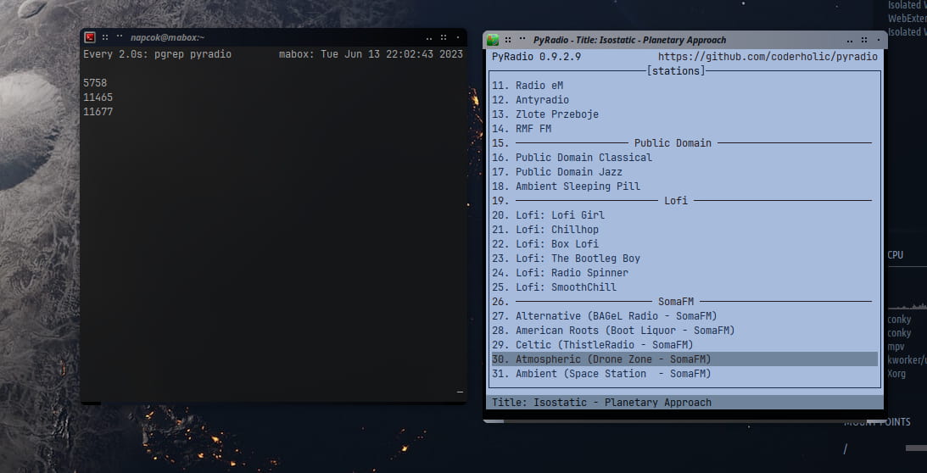927x473 pixels.
Task: Click the napcok@mabox:~ terminal title bar text
Action: [x=167, y=37]
